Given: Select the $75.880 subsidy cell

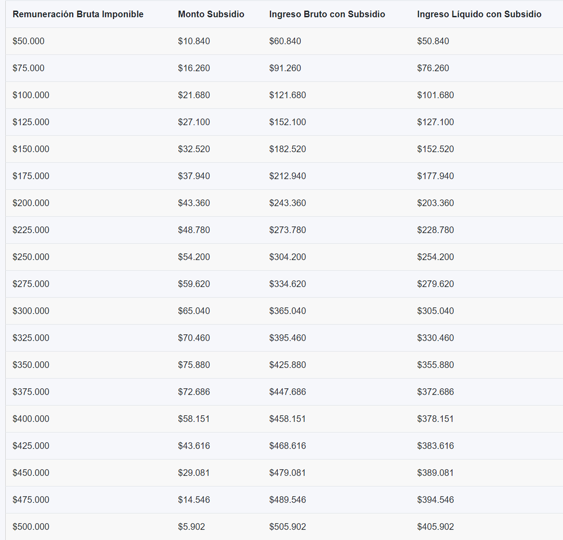Looking at the screenshot, I should [194, 365].
